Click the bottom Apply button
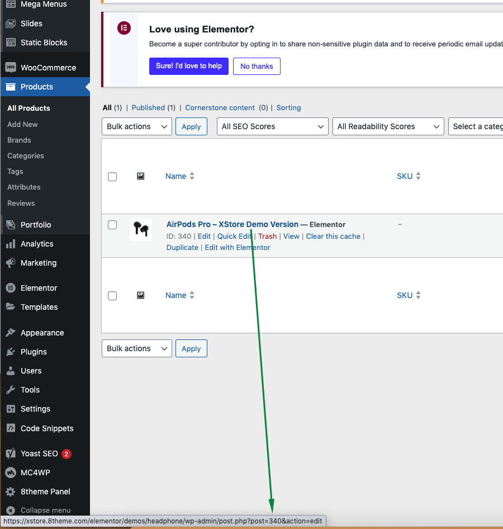This screenshot has width=503, height=529. tap(191, 348)
